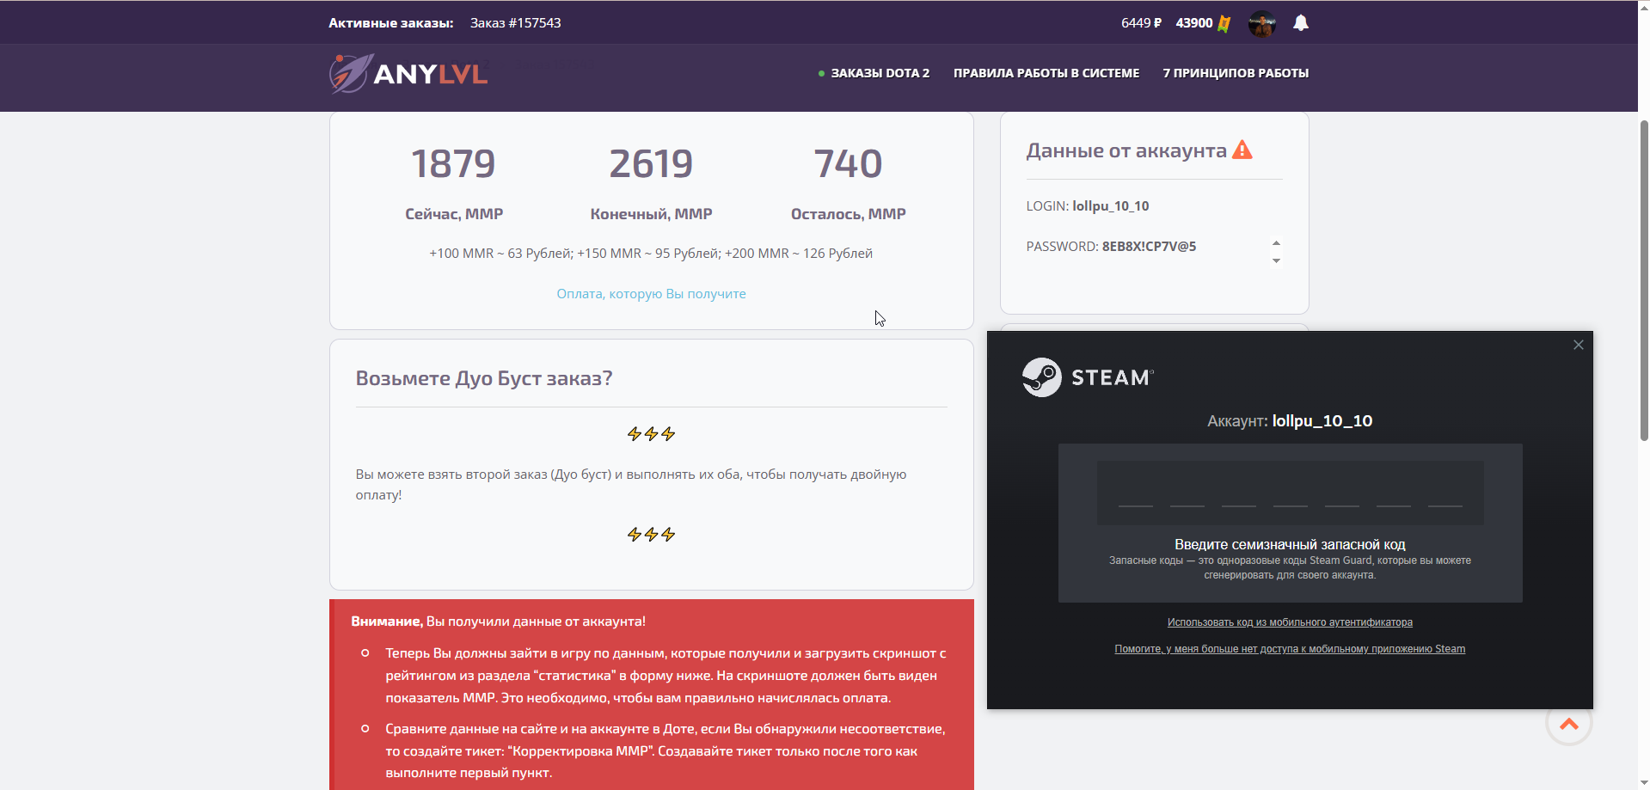This screenshot has width=1650, height=790.
Task: Click the Steam account name lollpu_10_10
Action: (1322, 421)
